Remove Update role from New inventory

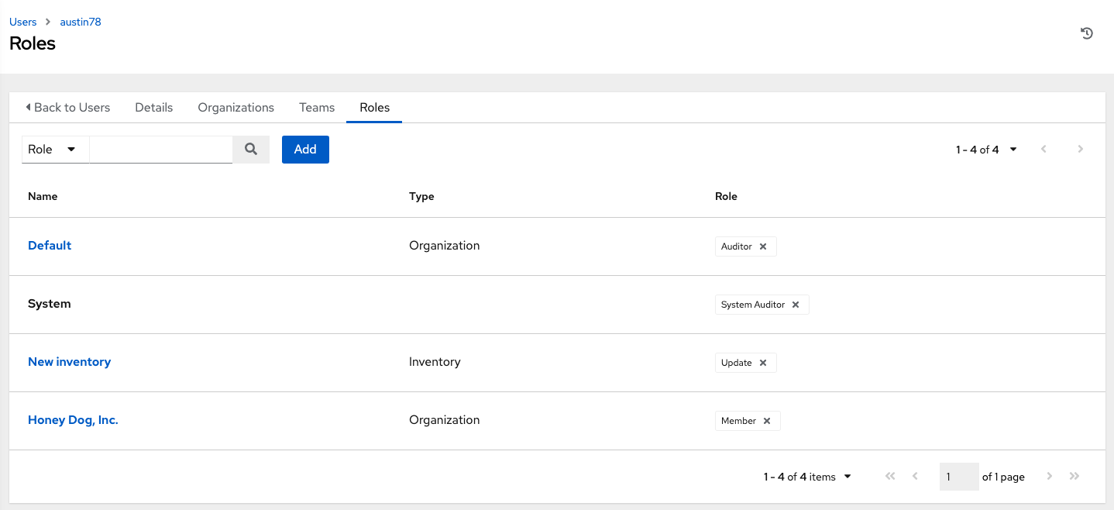pyautogui.click(x=763, y=363)
